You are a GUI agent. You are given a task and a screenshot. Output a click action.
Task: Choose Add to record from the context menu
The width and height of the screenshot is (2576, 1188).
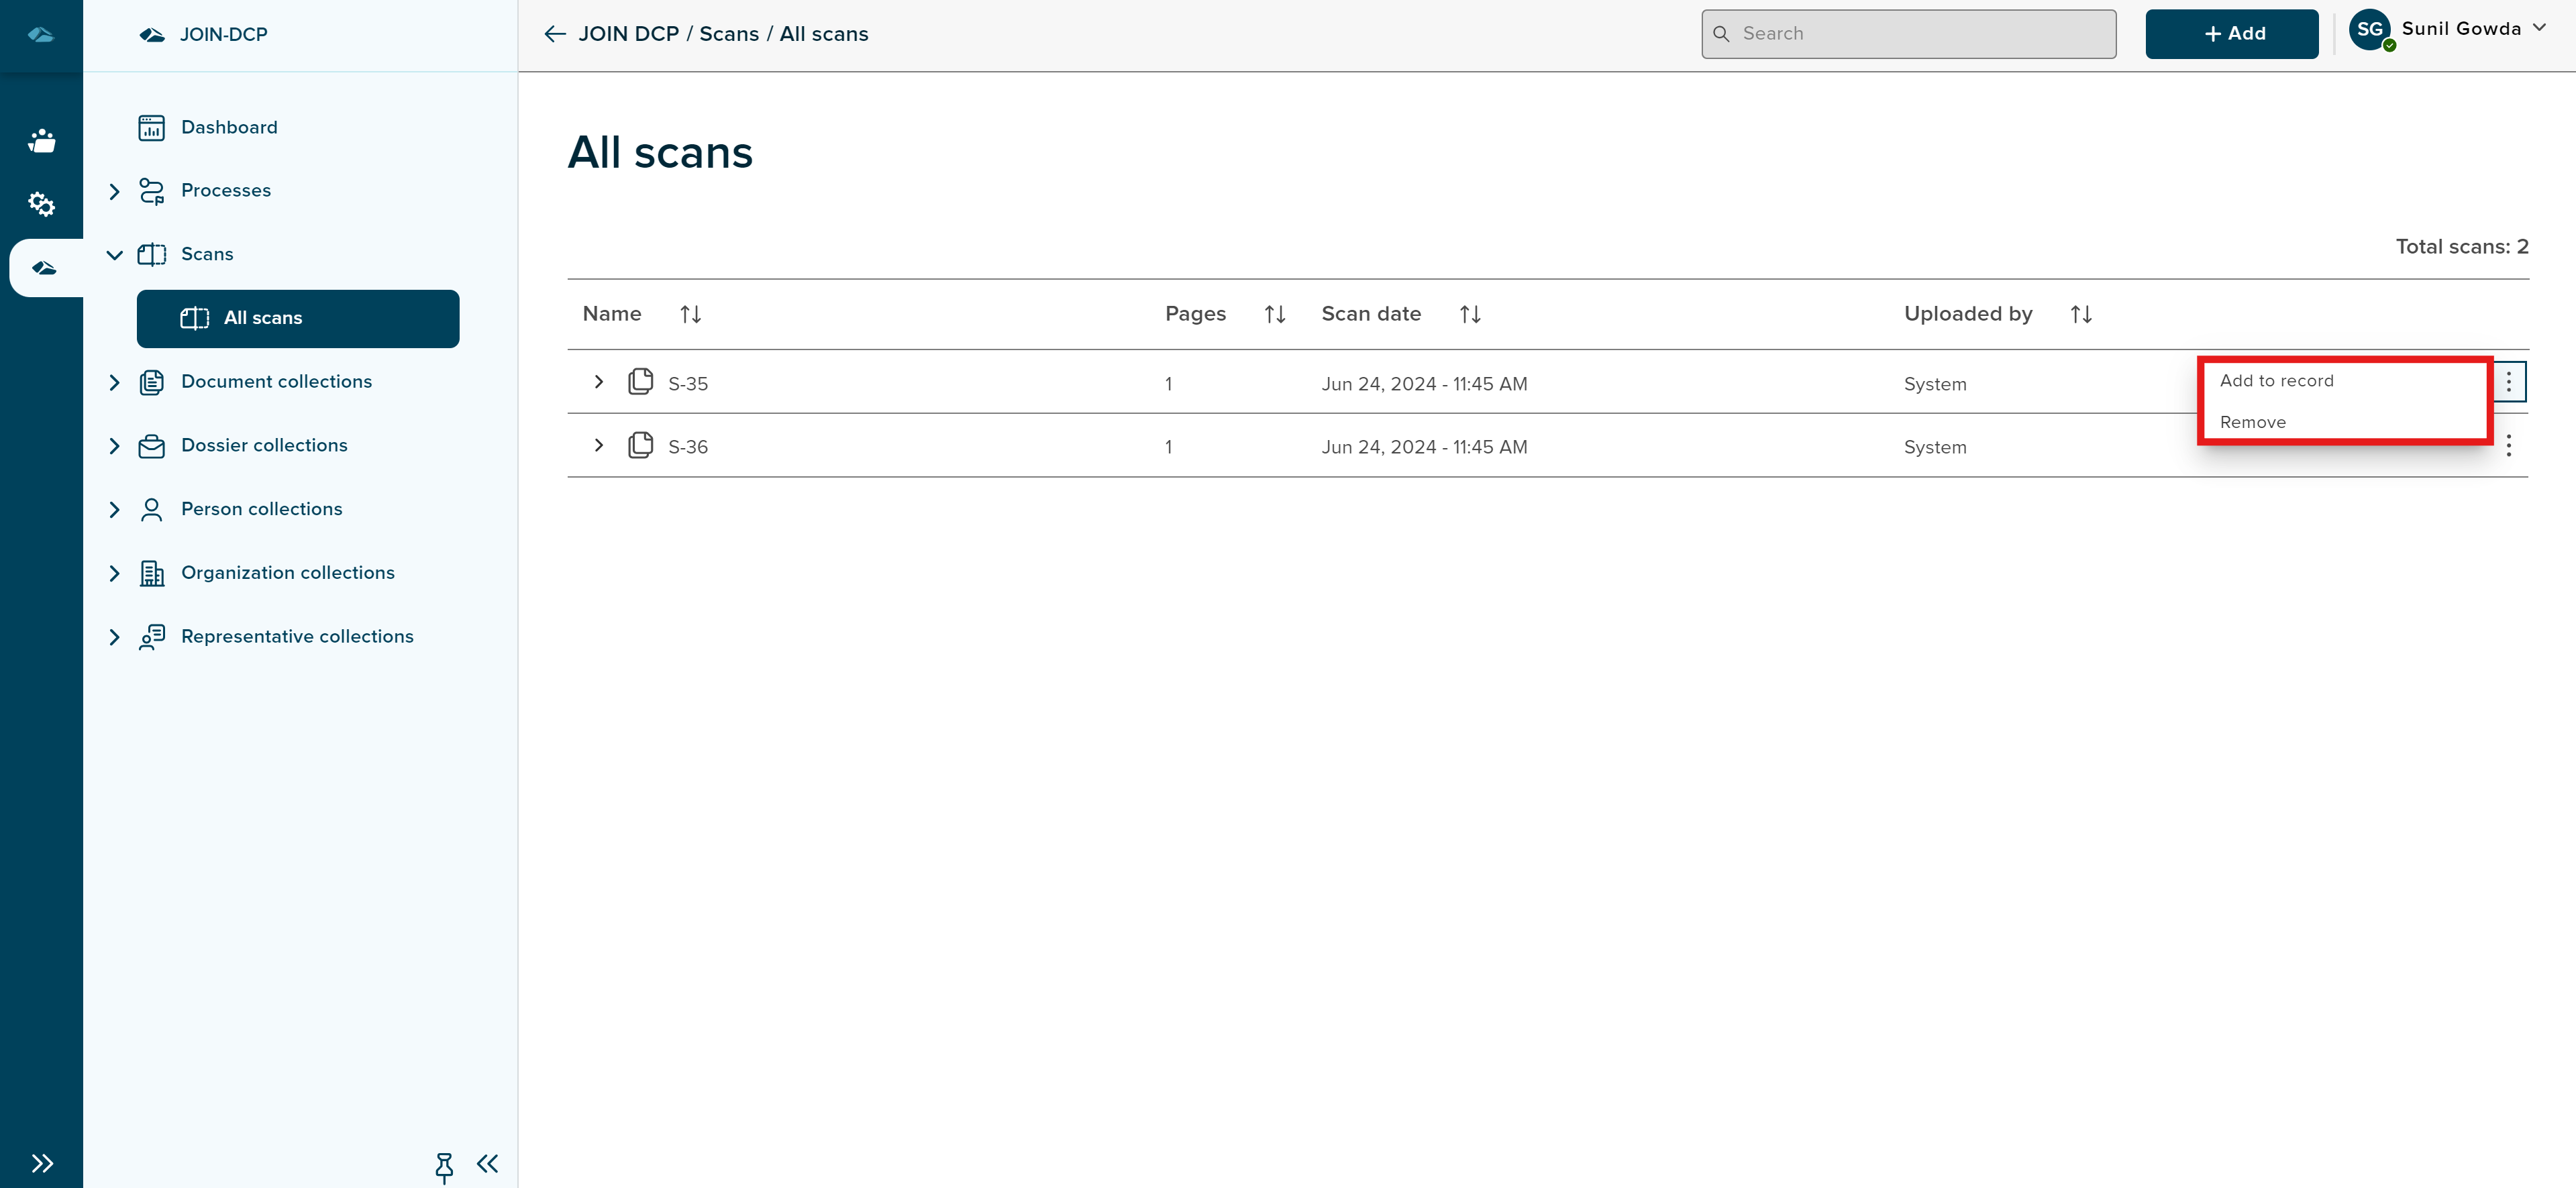click(x=2276, y=381)
